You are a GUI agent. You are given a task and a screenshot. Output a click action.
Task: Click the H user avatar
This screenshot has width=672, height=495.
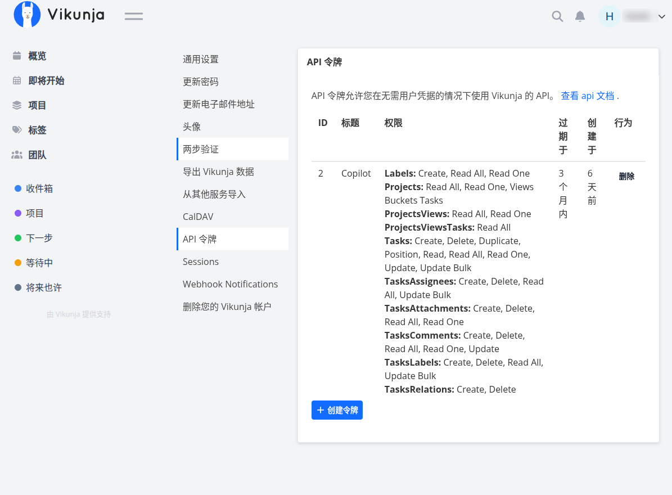click(x=609, y=16)
